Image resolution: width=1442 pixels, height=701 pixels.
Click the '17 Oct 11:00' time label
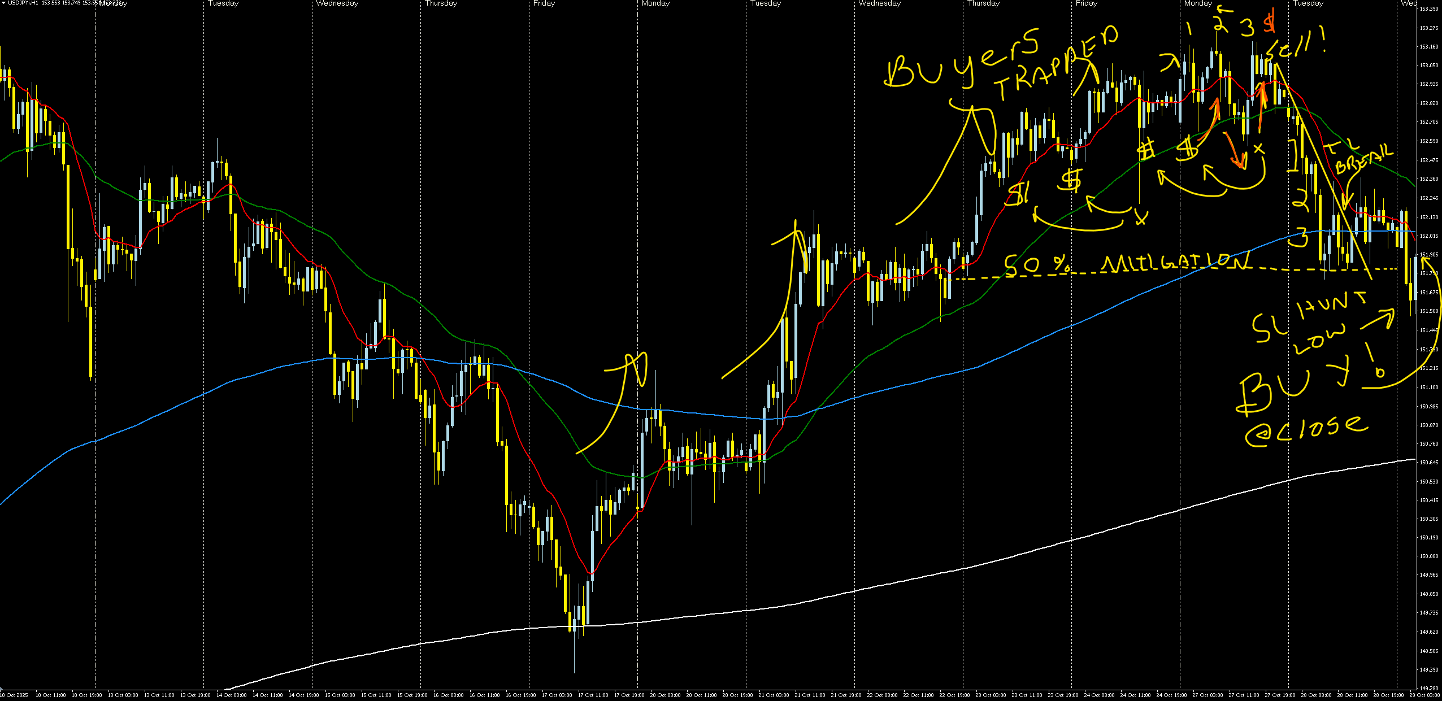(x=593, y=695)
